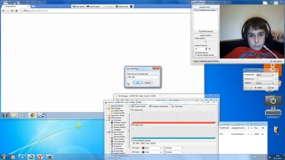Click Active Ports icon in tree

[112, 134]
